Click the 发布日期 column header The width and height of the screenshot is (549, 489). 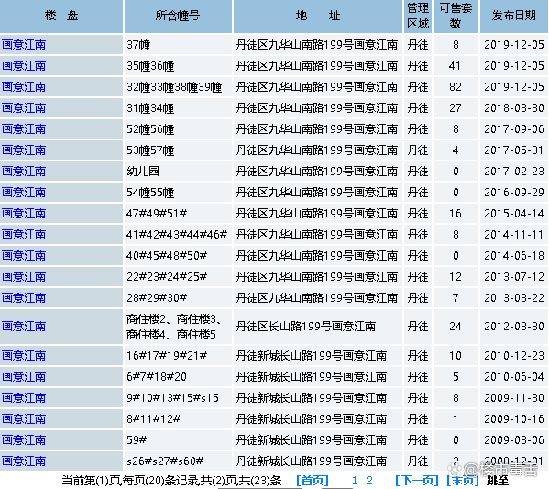[513, 16]
